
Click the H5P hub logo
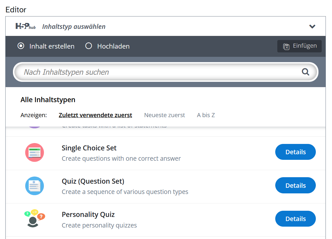coord(26,26)
